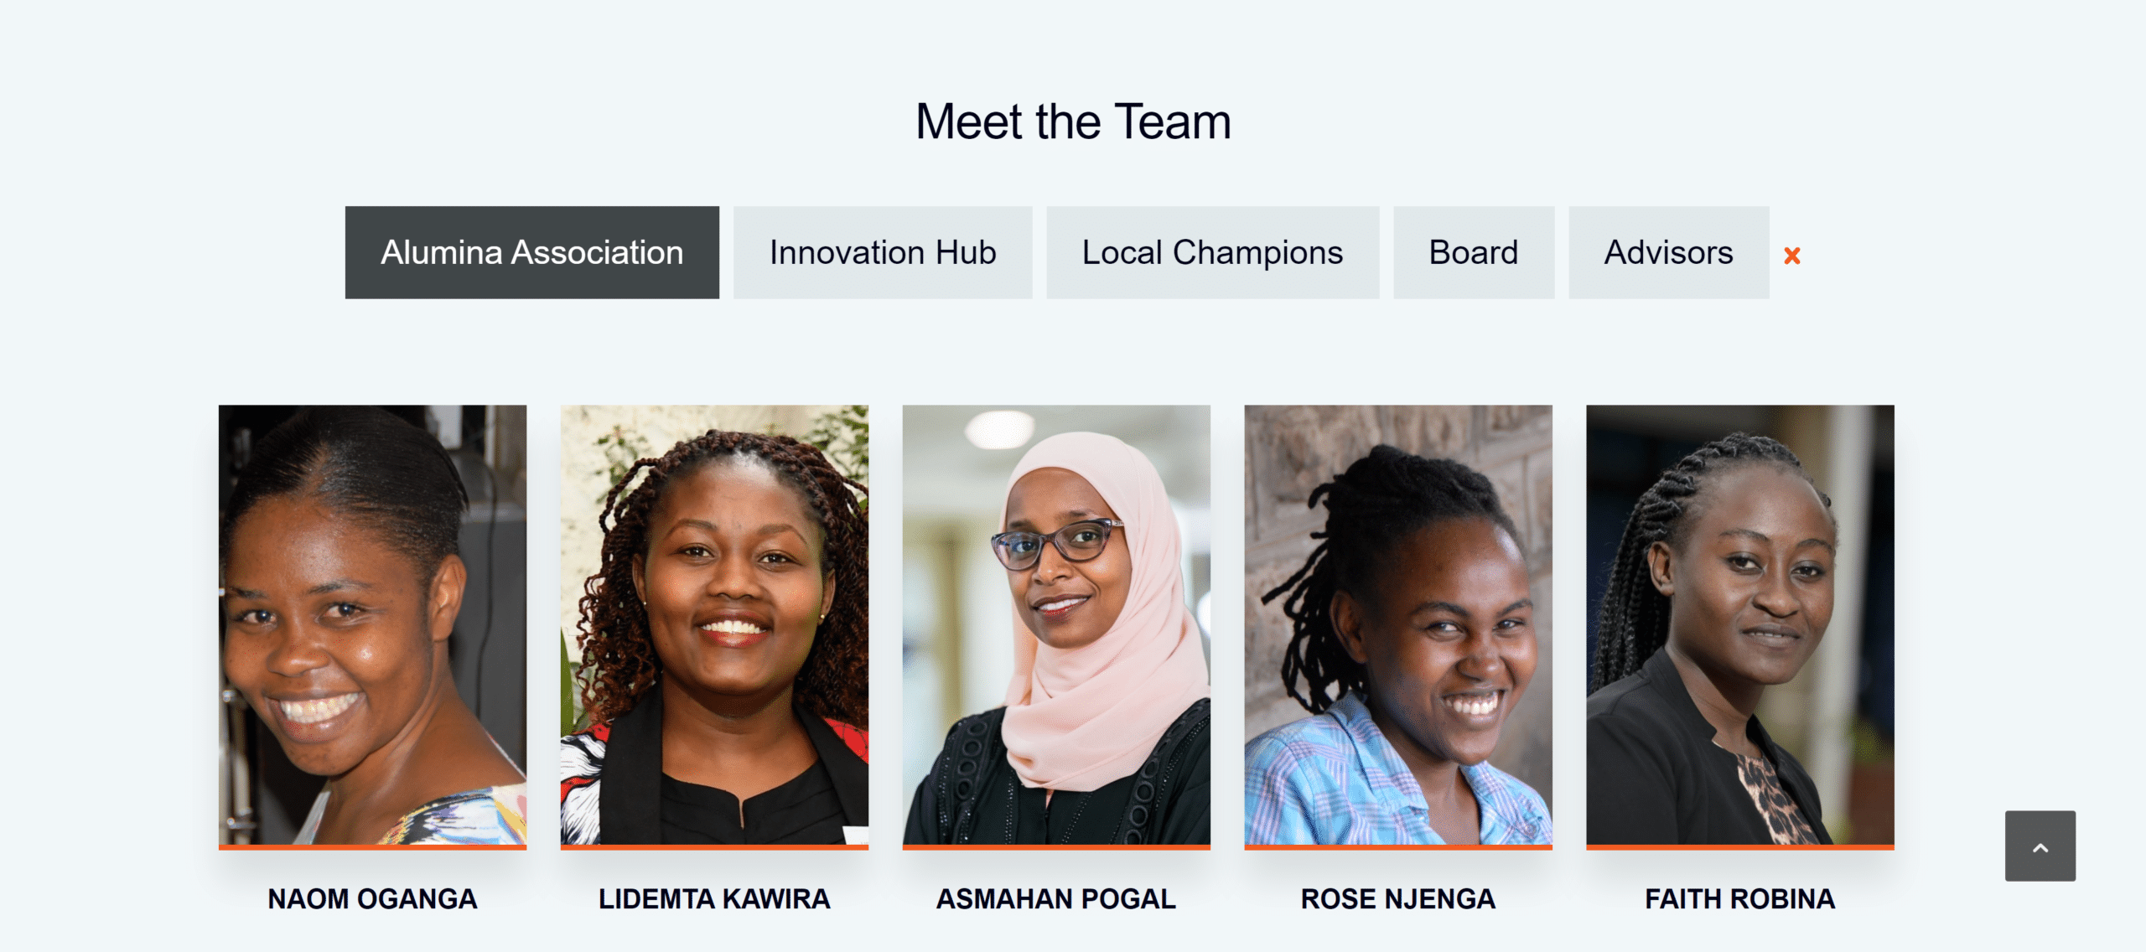Select Asmahan Pogal's photo card
This screenshot has height=952, width=2146.
[1056, 625]
